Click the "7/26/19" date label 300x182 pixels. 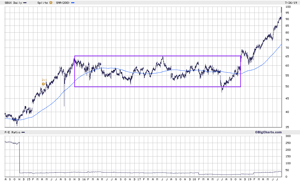point(291,3)
